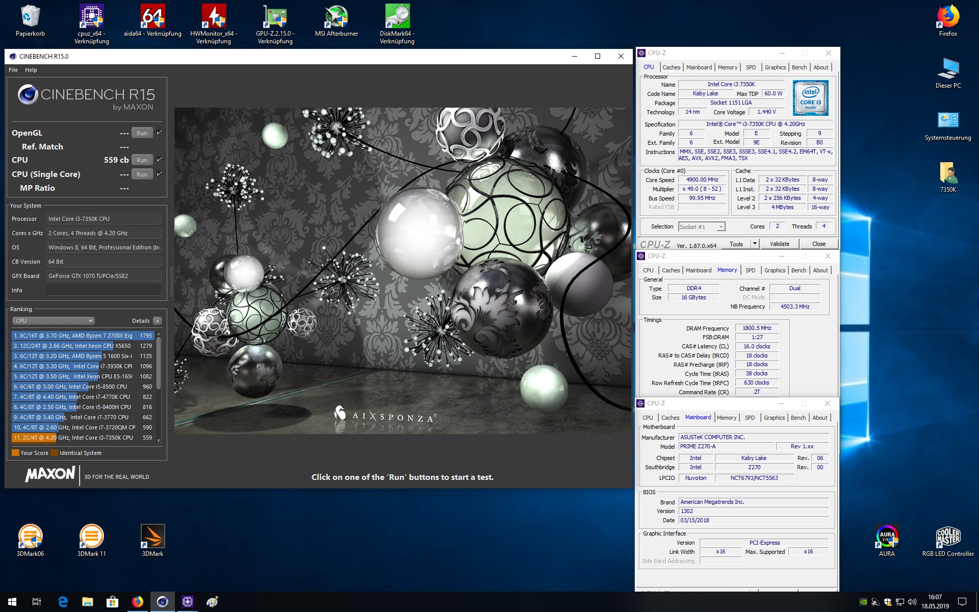Expand ranking Details arrow button
The image size is (979, 612).
(158, 321)
